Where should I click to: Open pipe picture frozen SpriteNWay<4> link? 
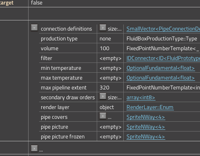(x=146, y=137)
